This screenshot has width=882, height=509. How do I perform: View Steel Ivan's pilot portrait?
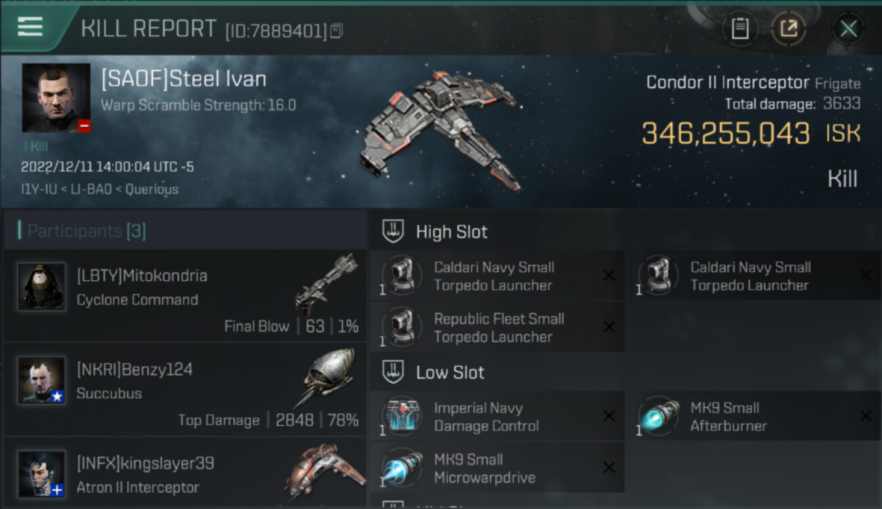click(56, 98)
